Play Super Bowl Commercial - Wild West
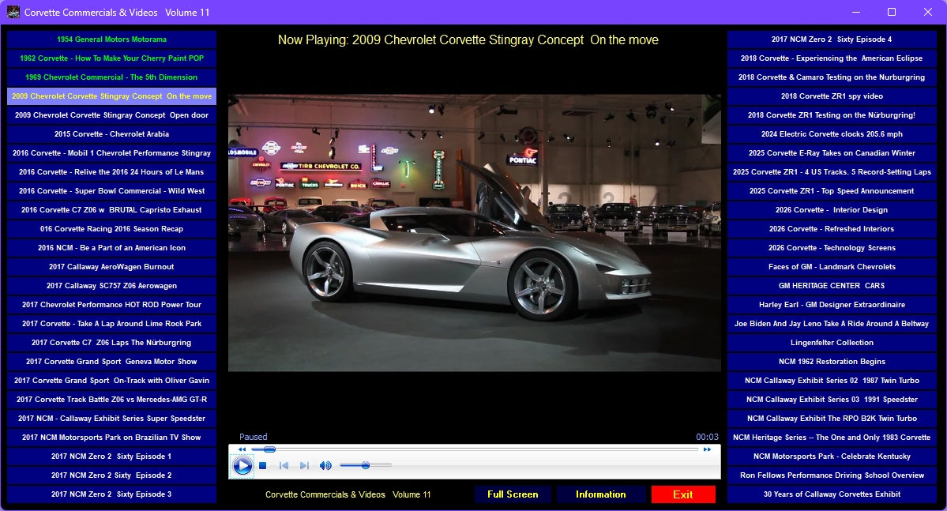Image resolution: width=947 pixels, height=511 pixels. click(111, 191)
